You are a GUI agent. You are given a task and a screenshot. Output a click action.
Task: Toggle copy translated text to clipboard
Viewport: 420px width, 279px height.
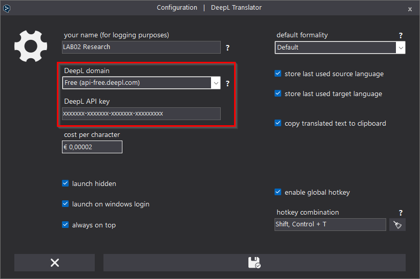point(278,123)
